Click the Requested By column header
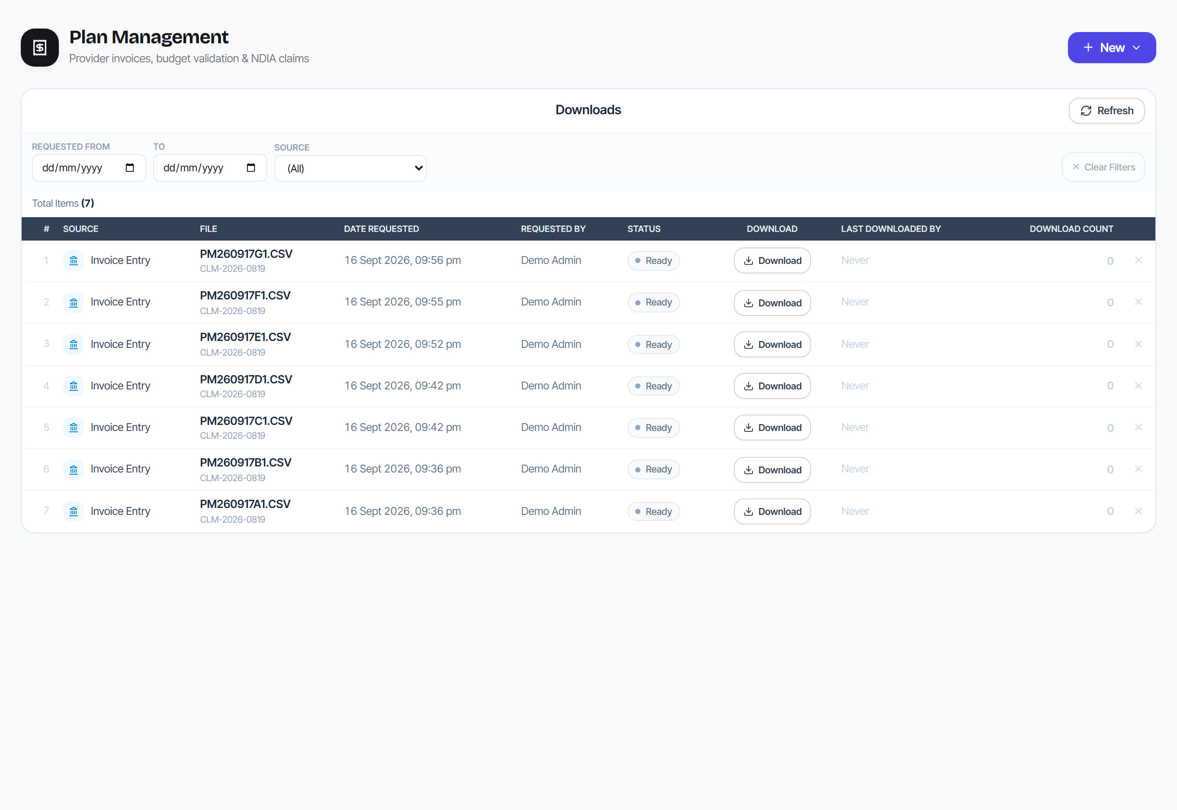Image resolution: width=1177 pixels, height=810 pixels. [553, 229]
